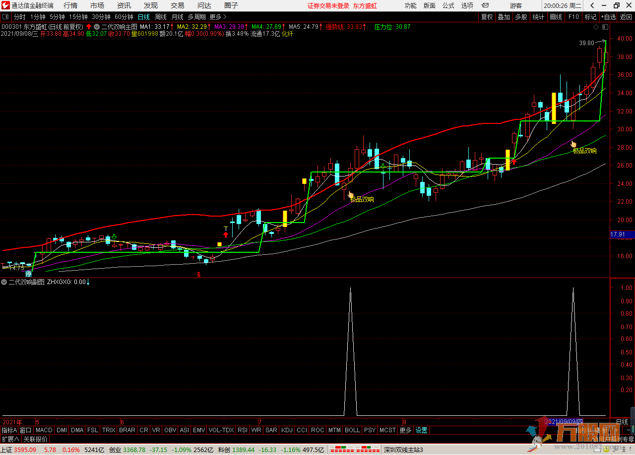Click the 叠加 overlay button
The width and height of the screenshot is (635, 455).
pos(504,16)
